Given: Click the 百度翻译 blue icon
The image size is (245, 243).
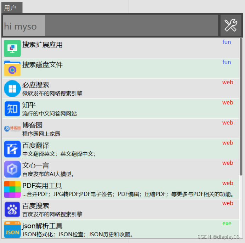Looking at the screenshot, I should click(12, 149).
